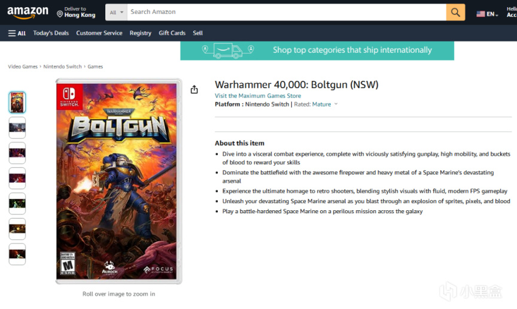517x309 pixels.
Task: Click the About this item heading
Action: point(239,143)
